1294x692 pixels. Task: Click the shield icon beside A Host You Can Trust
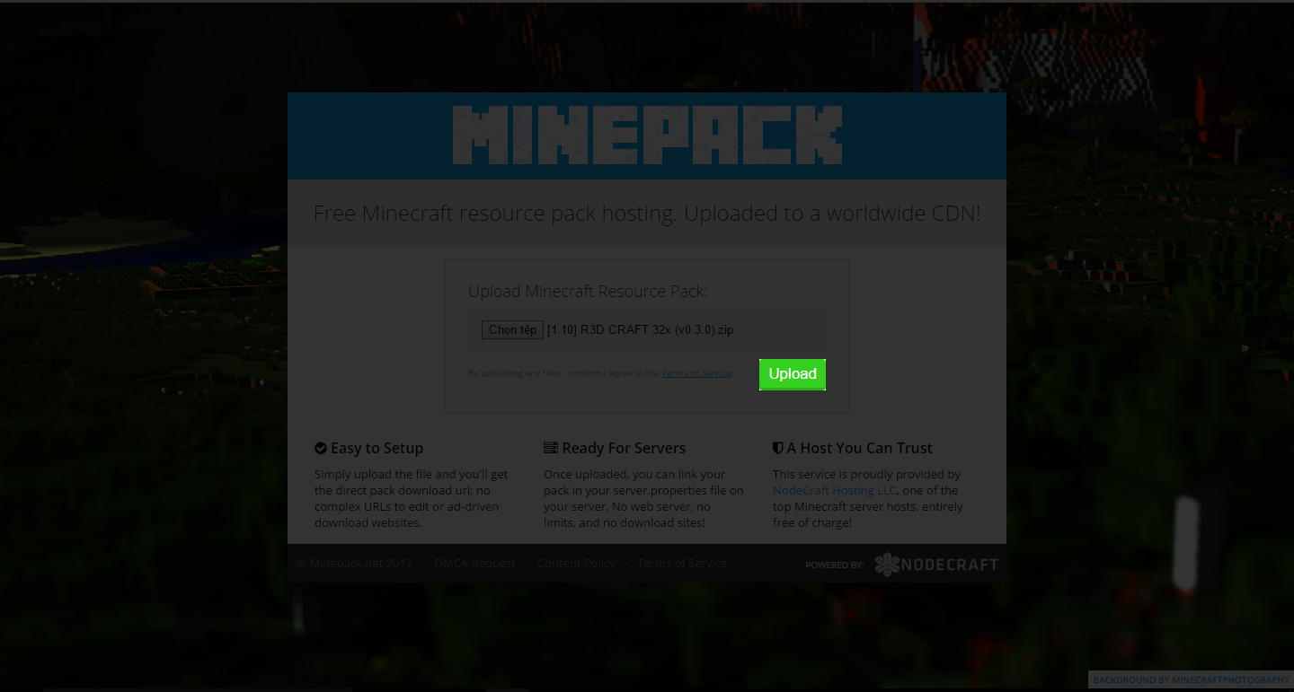tap(778, 448)
